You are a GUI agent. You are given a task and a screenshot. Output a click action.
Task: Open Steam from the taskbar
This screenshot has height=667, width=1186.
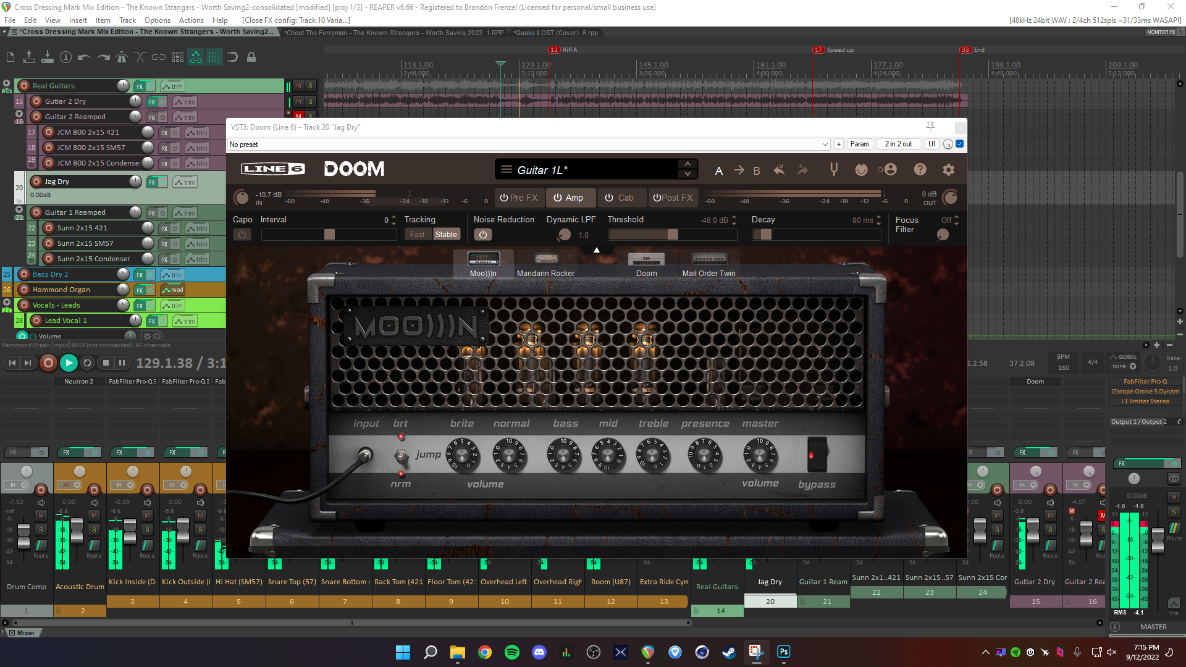730,652
